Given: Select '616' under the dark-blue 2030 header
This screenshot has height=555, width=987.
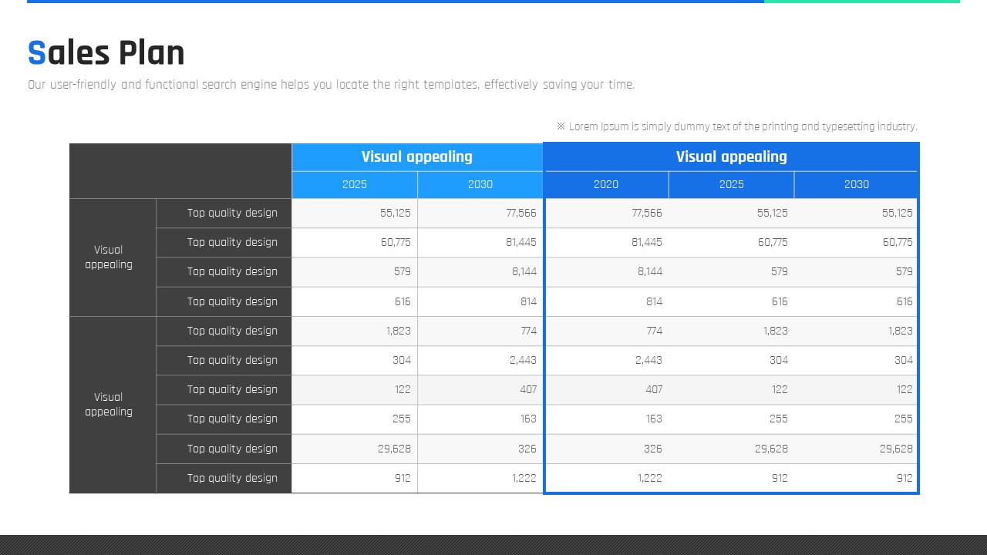Looking at the screenshot, I should click(x=905, y=301).
